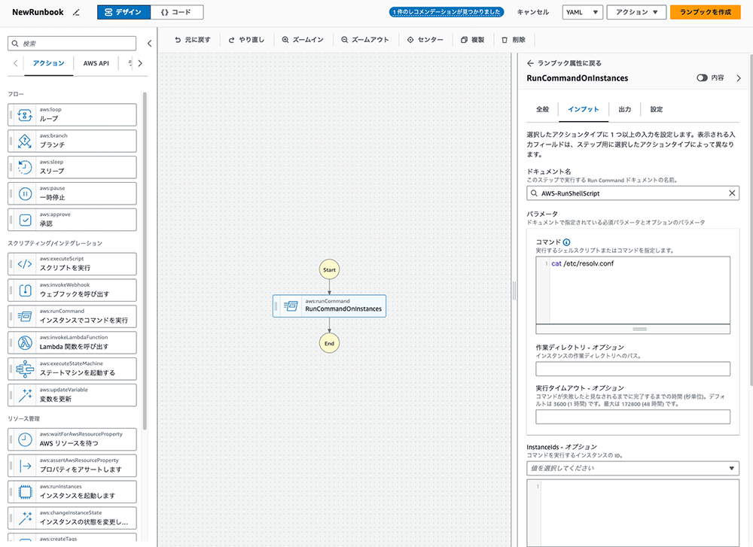
Task: Open the YAML format dropdown
Action: tap(582, 12)
